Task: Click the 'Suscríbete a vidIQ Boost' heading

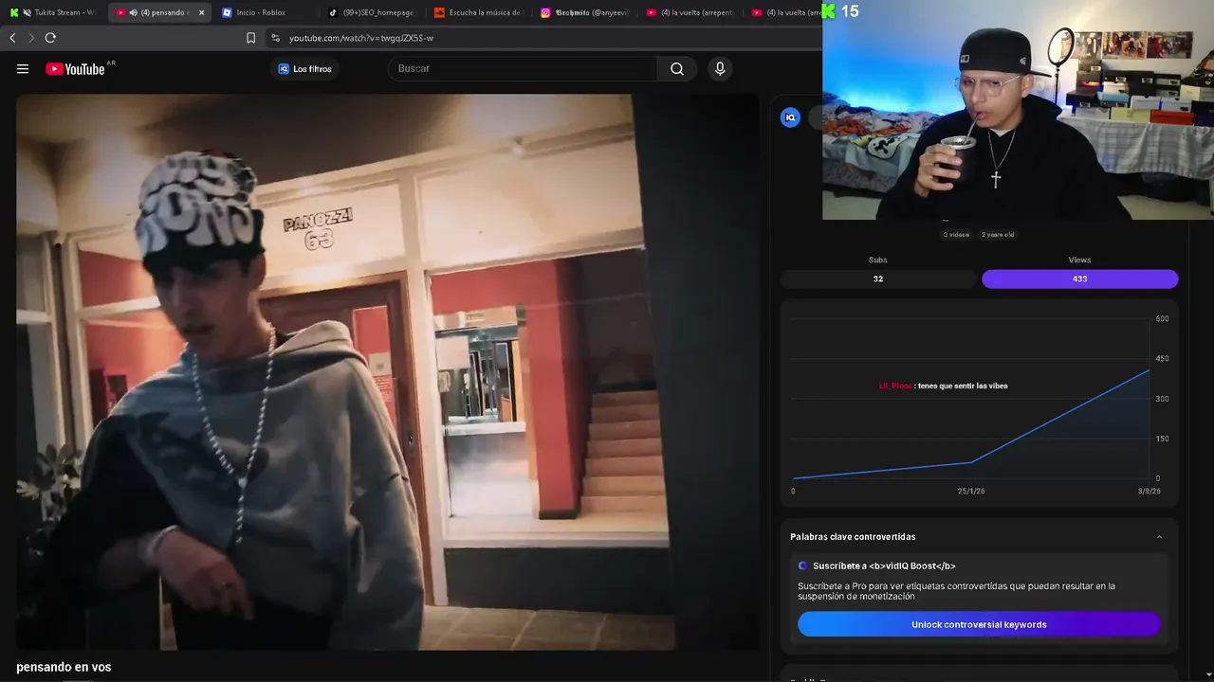Action: [x=884, y=565]
